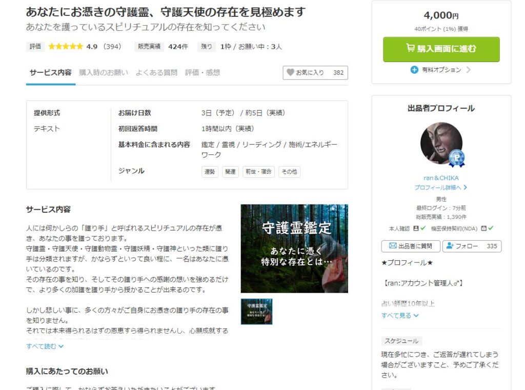This screenshot has width=525, height=390.
Task: Open the 評価・感想 tab
Action: [x=203, y=73]
